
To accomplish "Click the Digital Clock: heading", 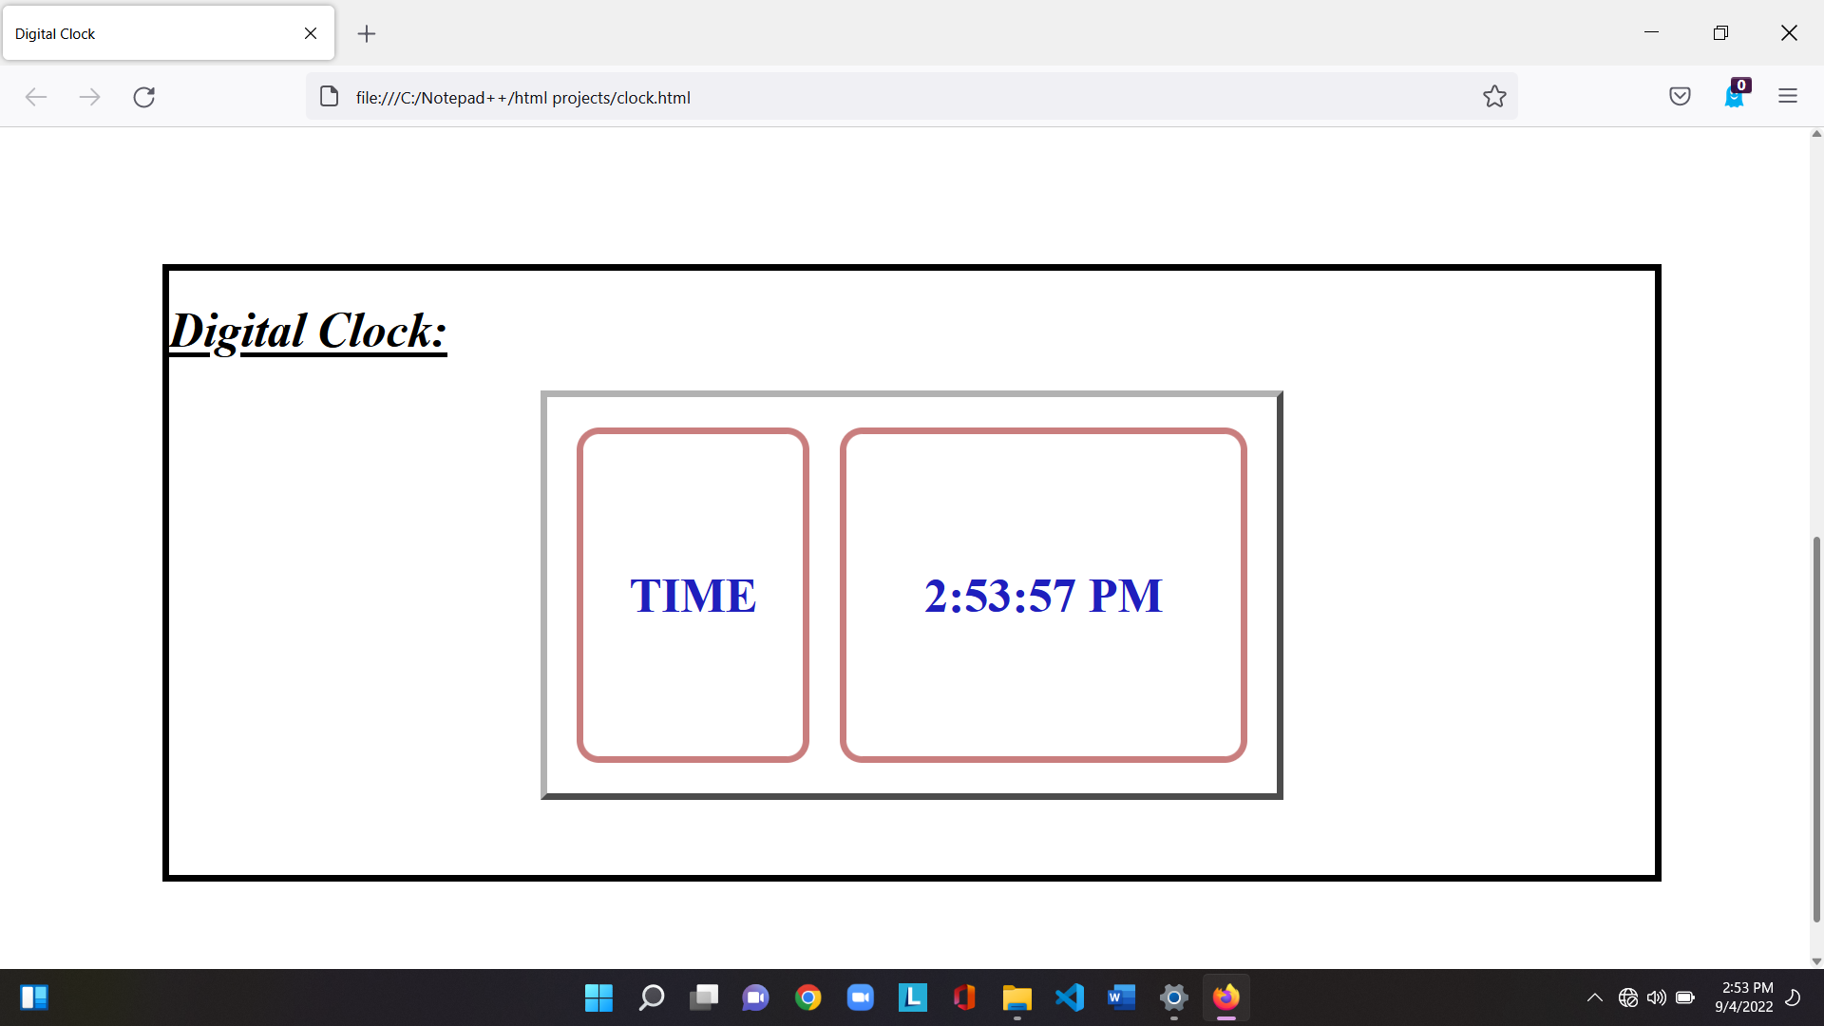I will [x=308, y=332].
